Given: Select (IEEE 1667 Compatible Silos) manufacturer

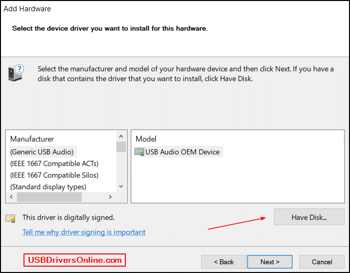Looking at the screenshot, I should point(54,175).
